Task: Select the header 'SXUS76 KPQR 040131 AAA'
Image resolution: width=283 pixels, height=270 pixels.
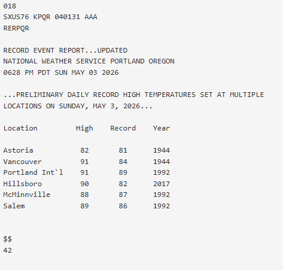Action: pyautogui.click(x=50, y=17)
